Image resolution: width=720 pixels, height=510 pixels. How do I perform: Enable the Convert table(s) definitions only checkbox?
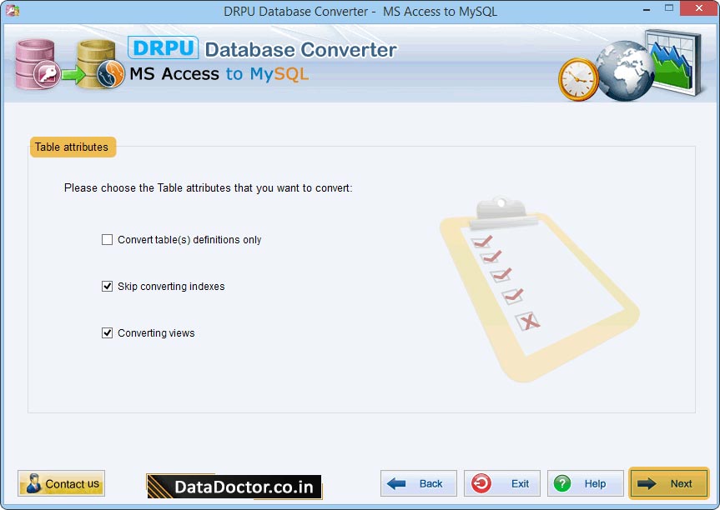pyautogui.click(x=107, y=239)
